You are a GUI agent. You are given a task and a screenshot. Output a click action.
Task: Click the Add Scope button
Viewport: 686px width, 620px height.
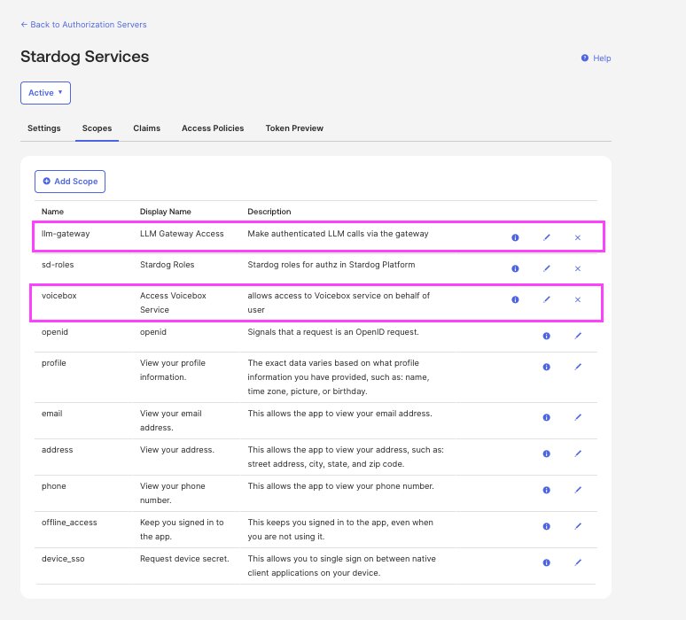click(70, 182)
